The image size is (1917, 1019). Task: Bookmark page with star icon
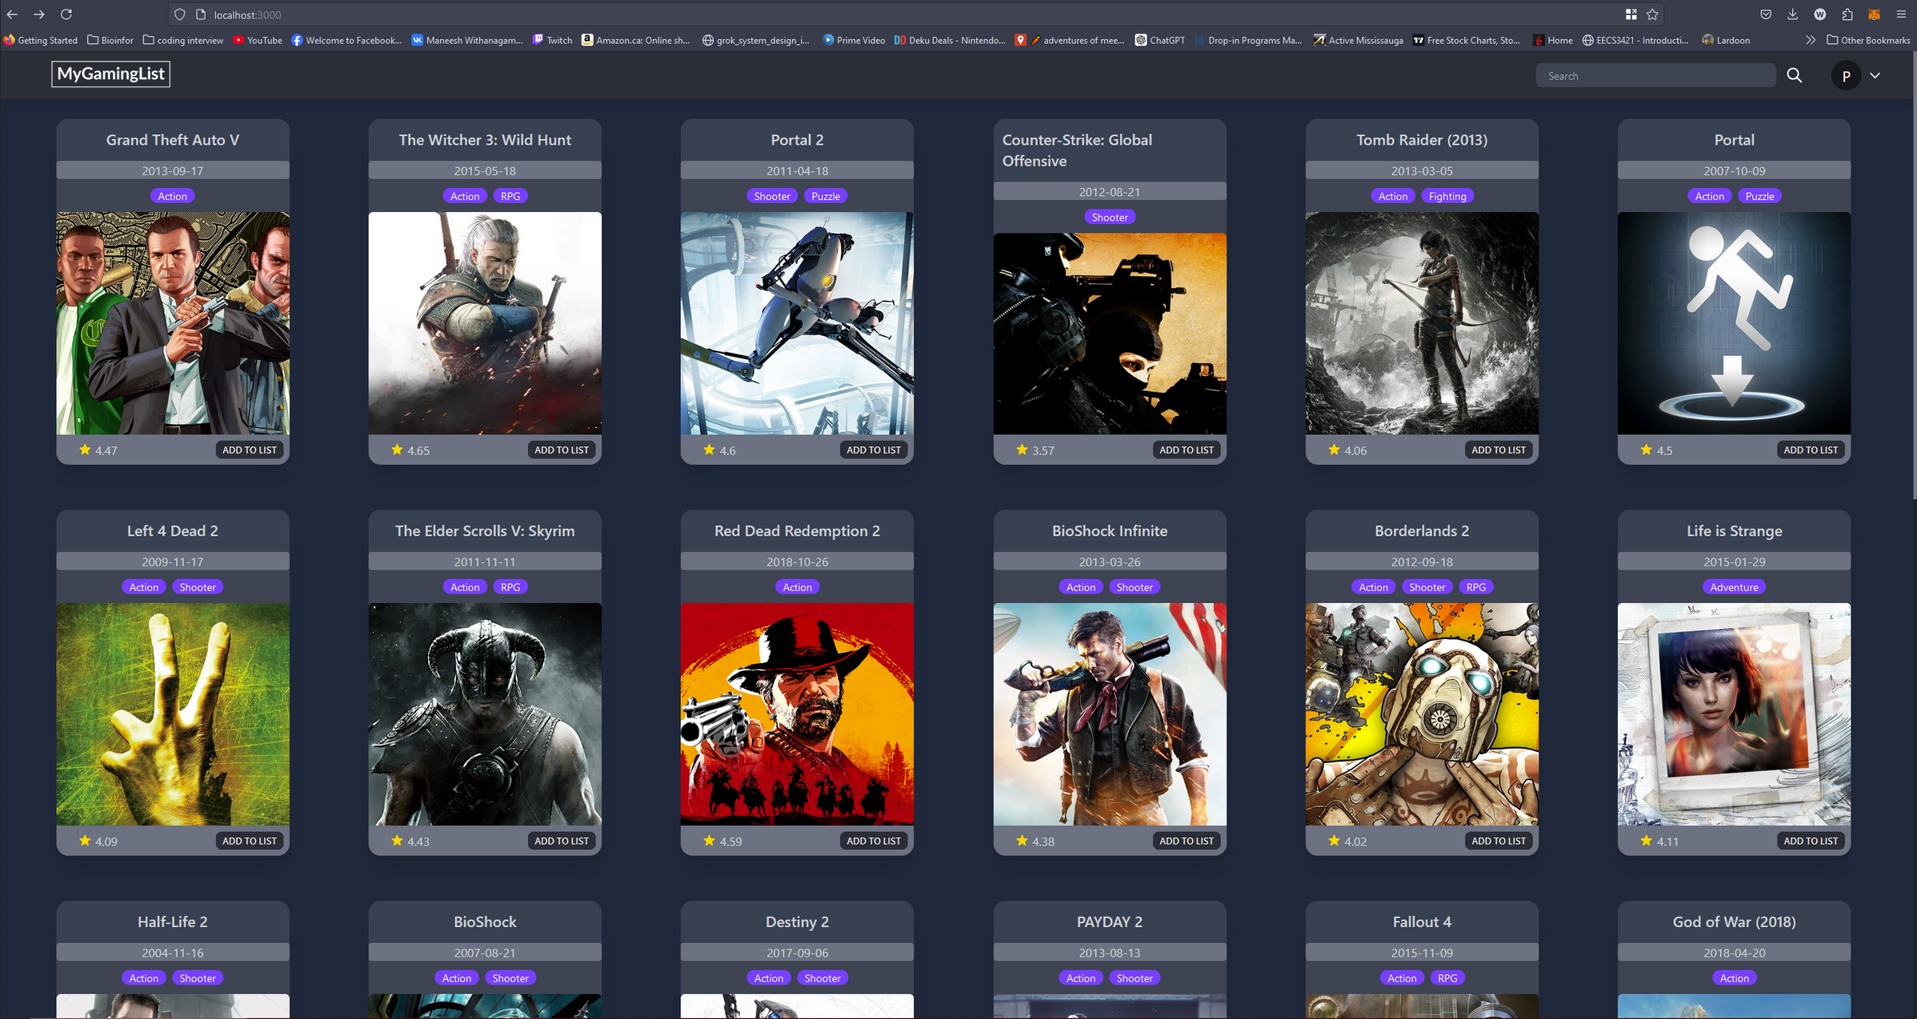pos(1653,14)
